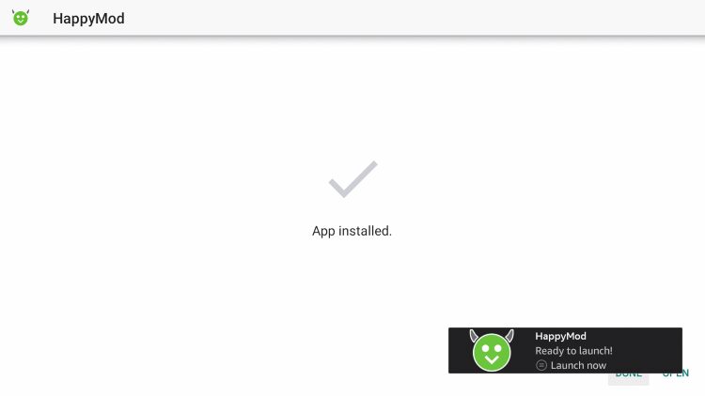This screenshot has height=396, width=705.
Task: Click the Launch now text in the notification
Action: (x=578, y=365)
